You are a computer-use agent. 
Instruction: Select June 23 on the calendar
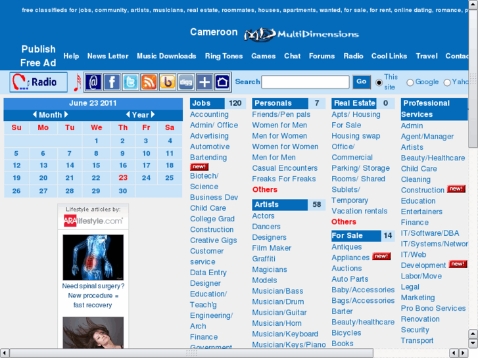(123, 177)
